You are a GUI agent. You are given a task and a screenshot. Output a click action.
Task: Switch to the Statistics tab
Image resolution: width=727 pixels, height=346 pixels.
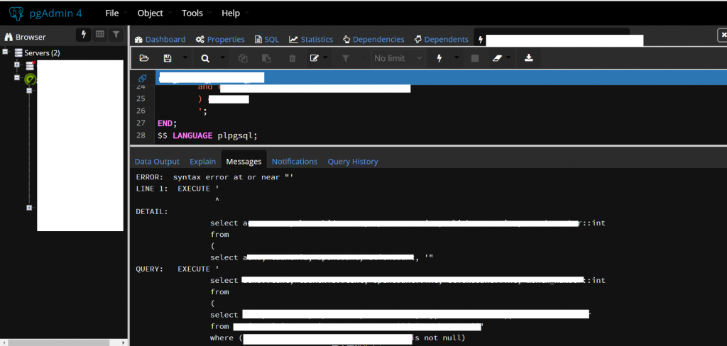pyautogui.click(x=311, y=40)
